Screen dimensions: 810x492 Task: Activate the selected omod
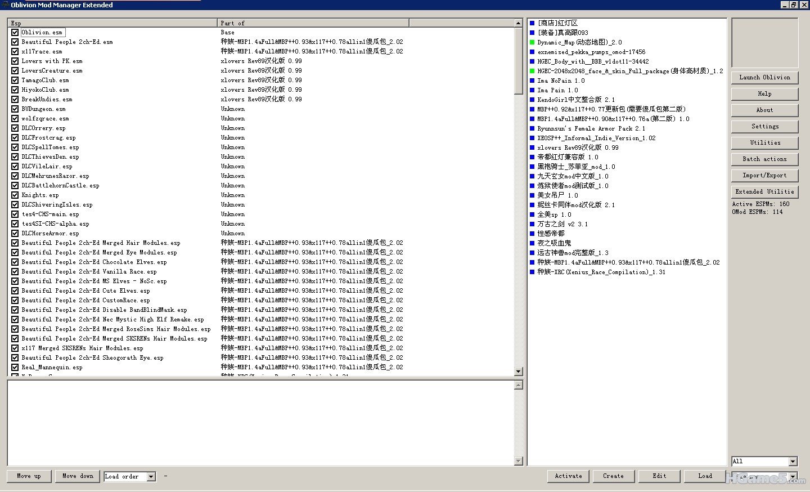pyautogui.click(x=568, y=476)
